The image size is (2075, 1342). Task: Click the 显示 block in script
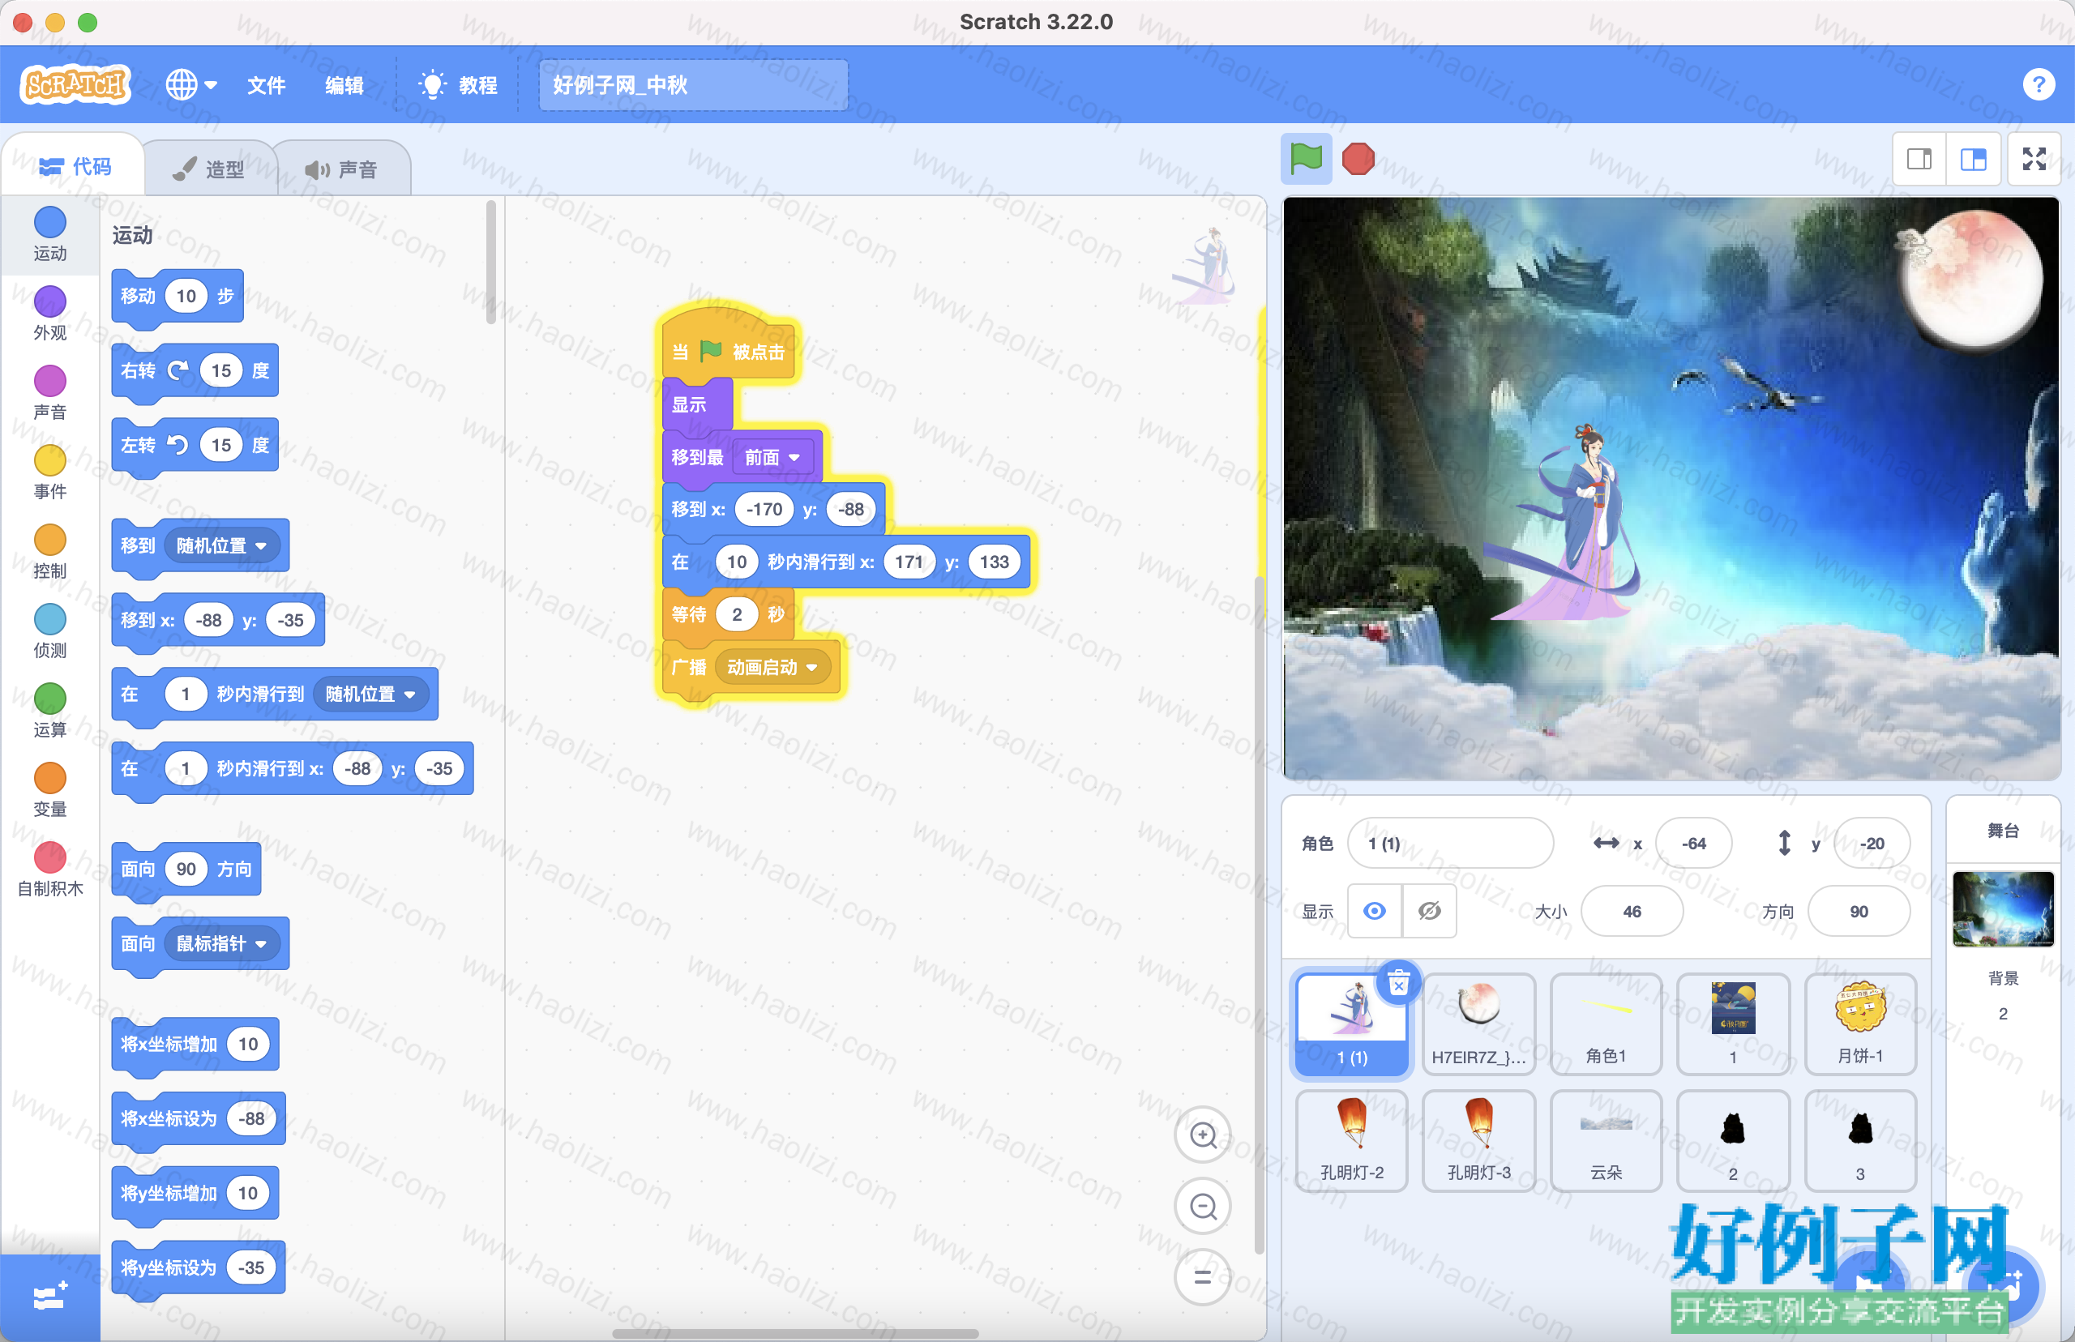click(x=695, y=404)
